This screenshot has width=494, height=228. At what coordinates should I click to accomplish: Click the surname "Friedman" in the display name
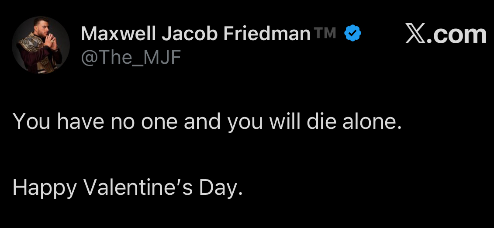(267, 34)
